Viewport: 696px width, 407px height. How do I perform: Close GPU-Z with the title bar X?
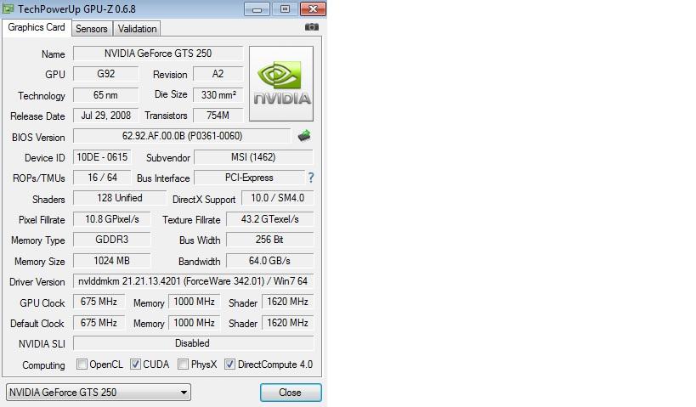coord(313,8)
